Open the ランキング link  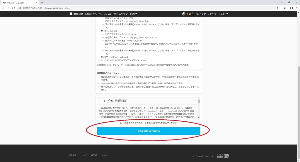(201, 14)
